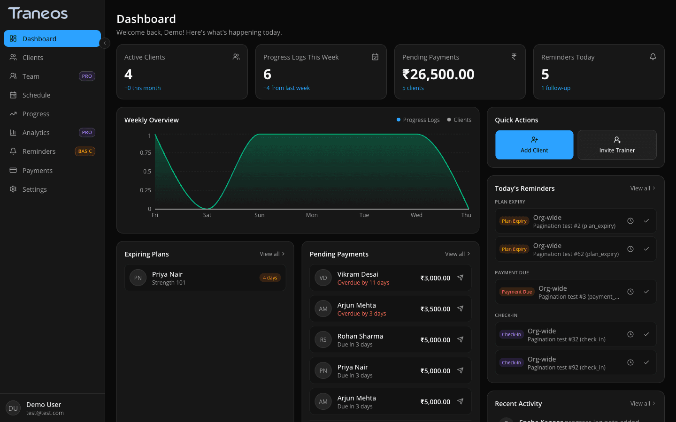Go to Clients in the sidebar
This screenshot has width=676, height=422.
(x=52, y=57)
